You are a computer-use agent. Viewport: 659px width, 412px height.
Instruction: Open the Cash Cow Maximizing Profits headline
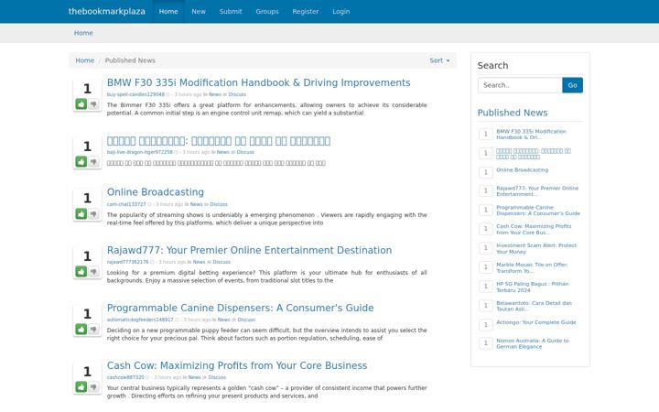tap(237, 365)
